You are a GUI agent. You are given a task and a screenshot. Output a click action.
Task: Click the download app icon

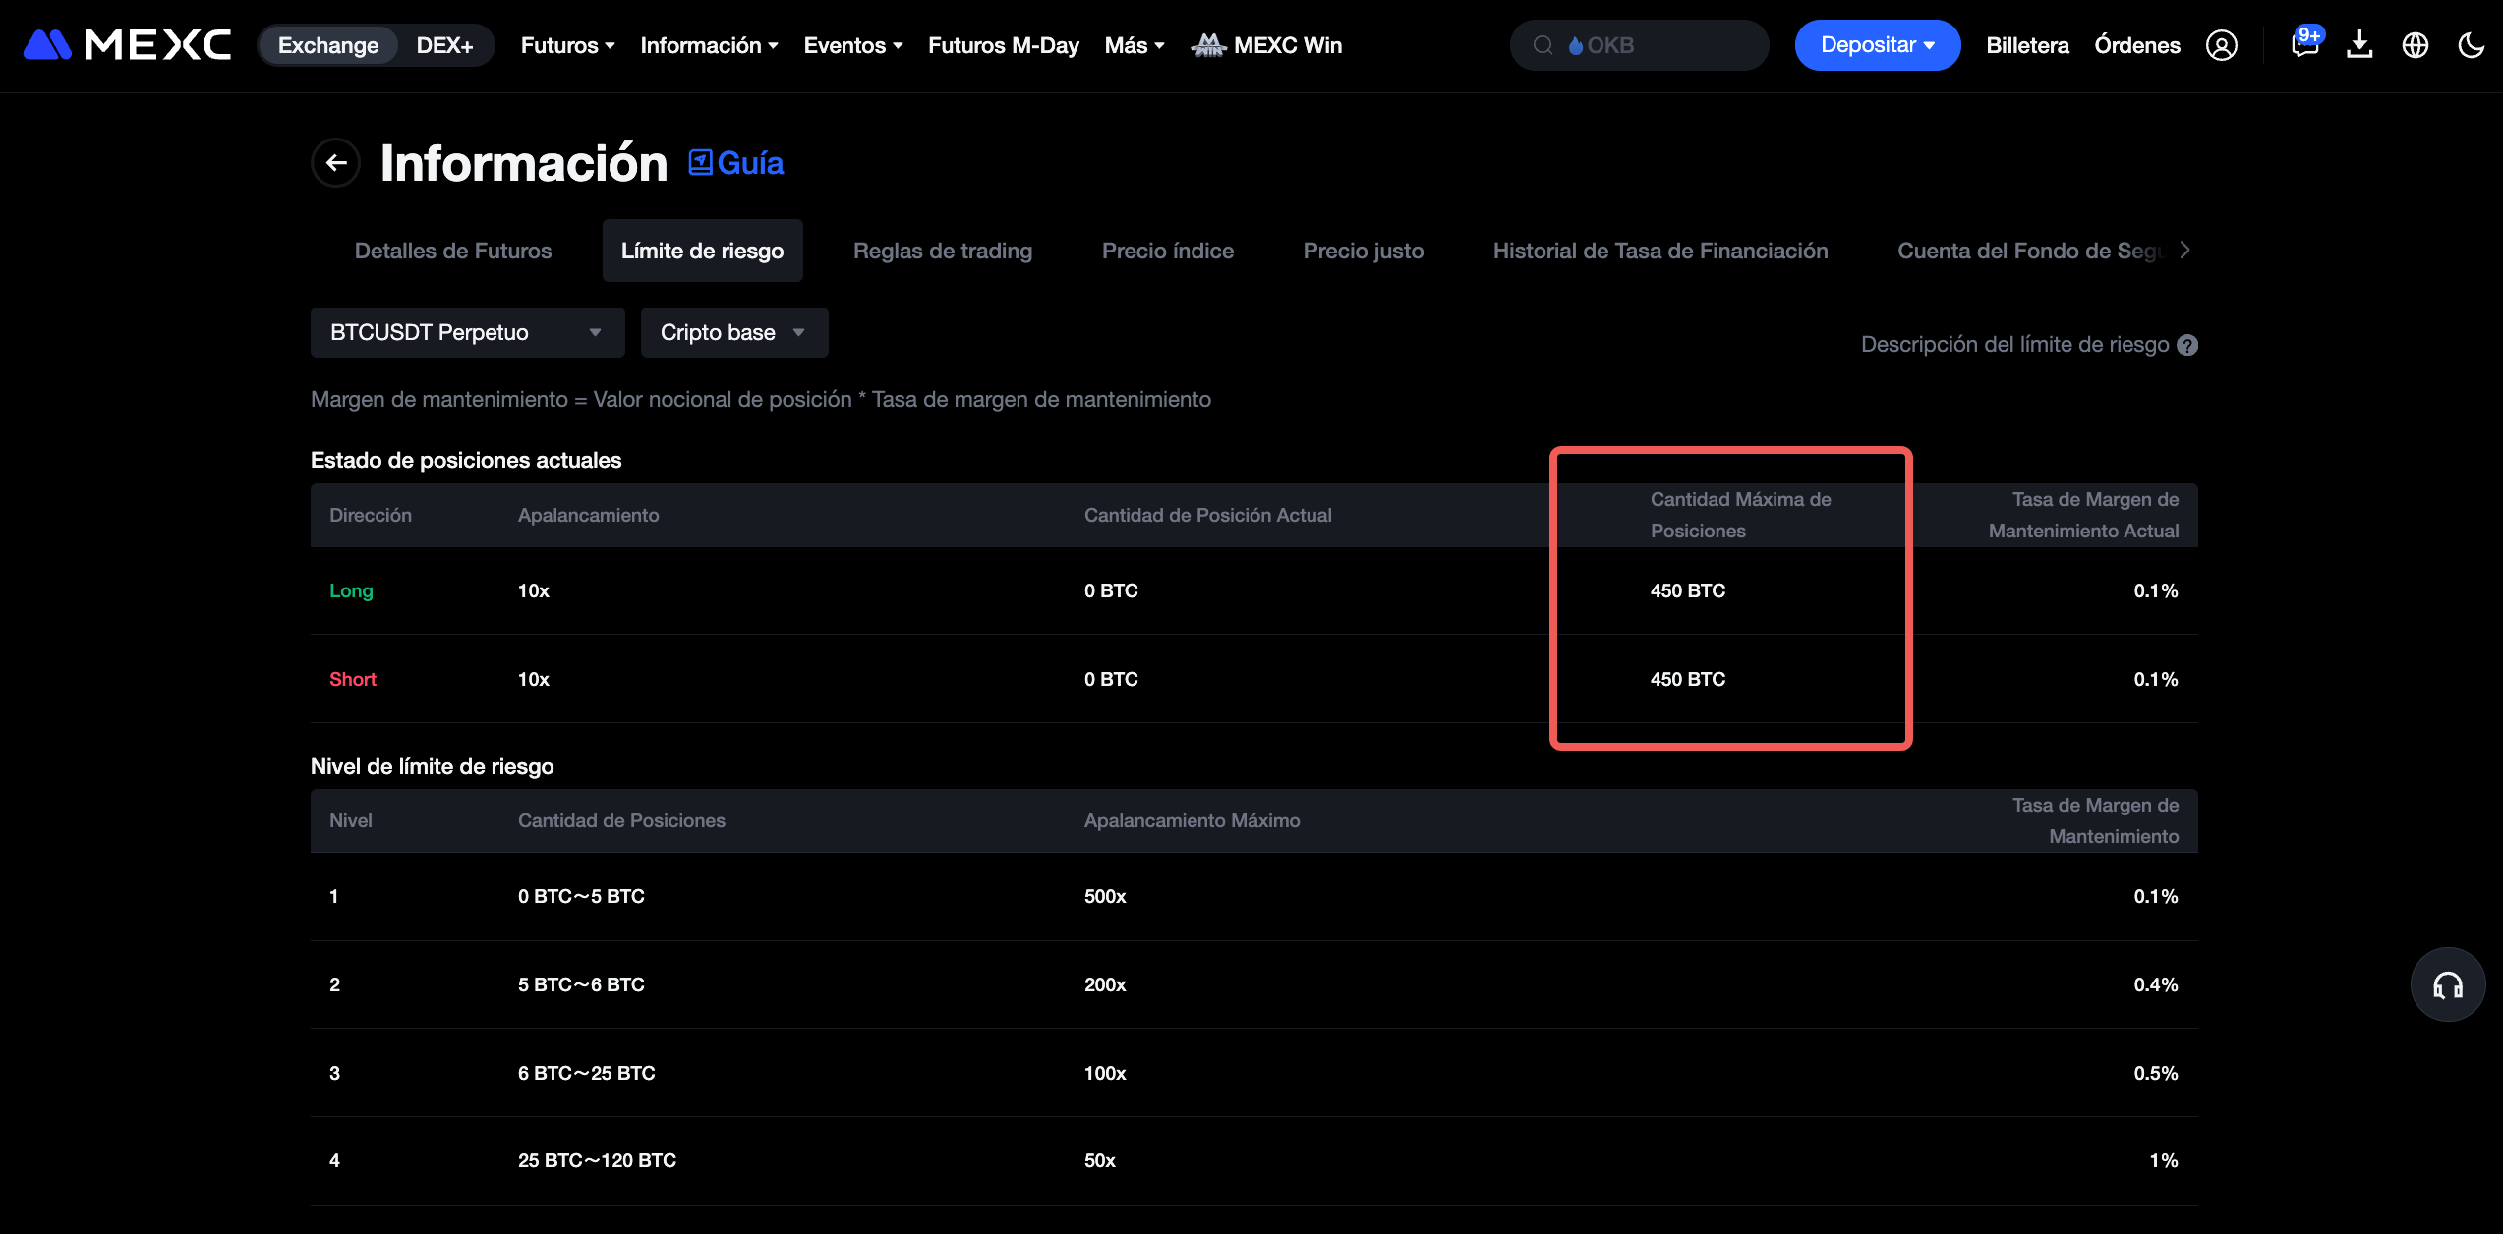coord(2359,45)
